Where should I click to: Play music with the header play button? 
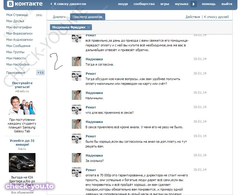[194, 4]
